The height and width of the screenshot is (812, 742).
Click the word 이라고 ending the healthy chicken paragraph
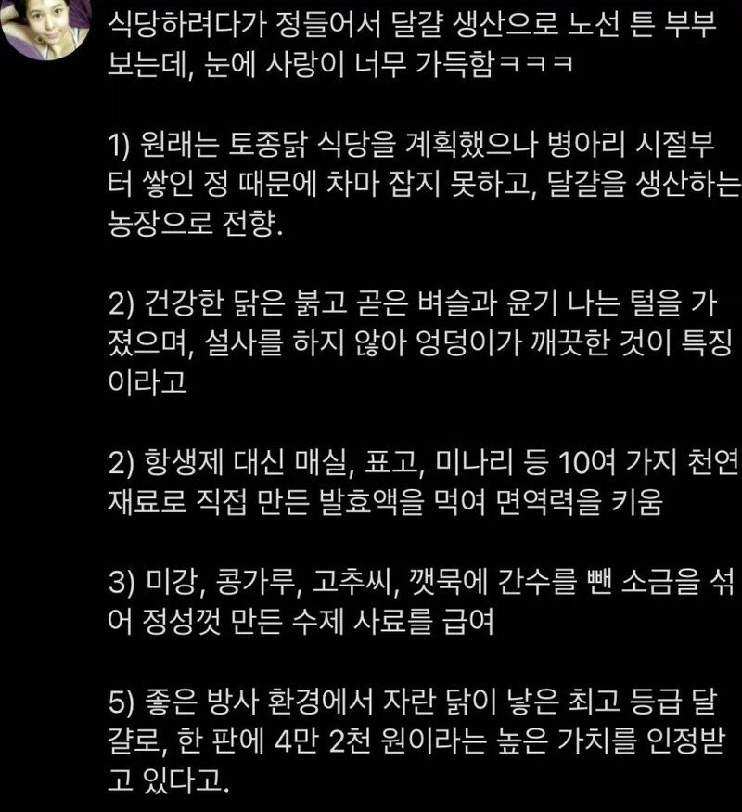[147, 382]
